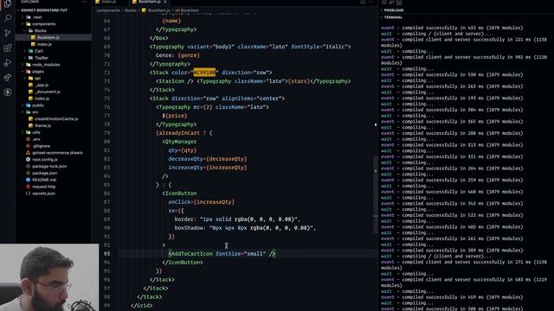This screenshot has width=554, height=311.
Task: Click the split editor icon at editor top right
Action: (363, 2)
